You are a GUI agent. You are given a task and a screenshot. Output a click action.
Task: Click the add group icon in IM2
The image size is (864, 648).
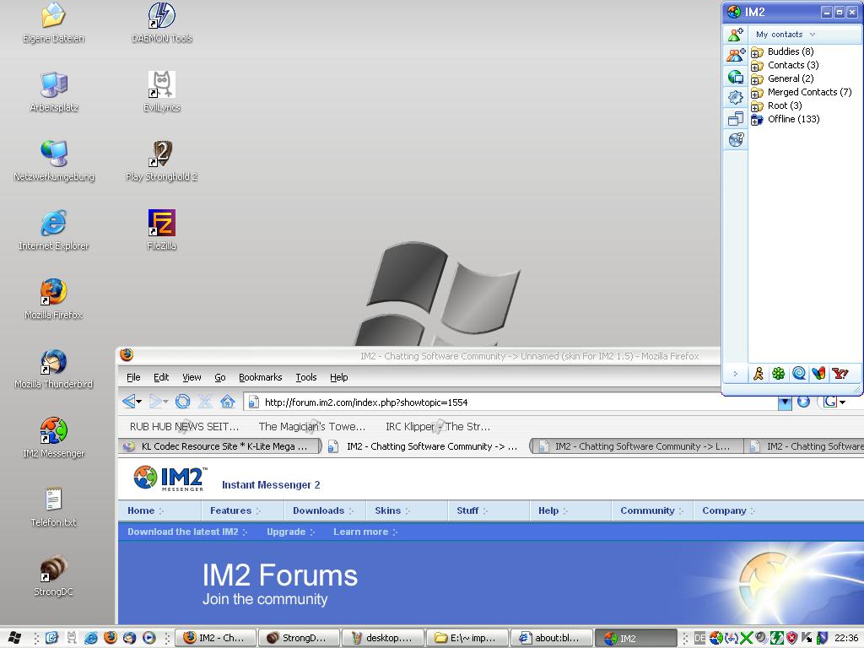(x=736, y=55)
